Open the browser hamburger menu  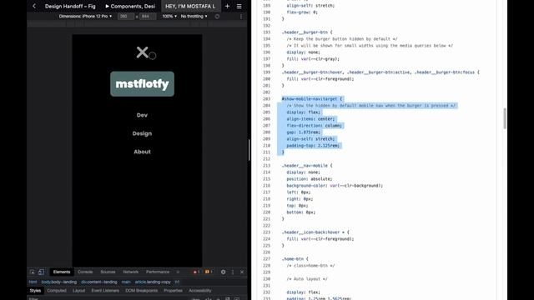click(x=239, y=6)
